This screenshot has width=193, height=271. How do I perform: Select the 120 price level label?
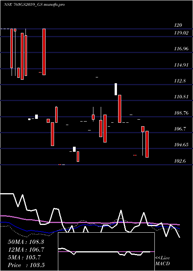click(x=178, y=25)
